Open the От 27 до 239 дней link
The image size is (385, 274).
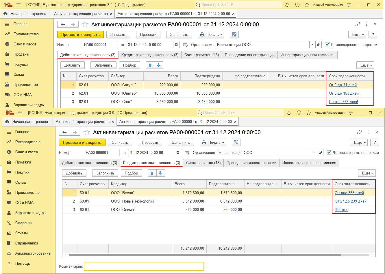350,201
